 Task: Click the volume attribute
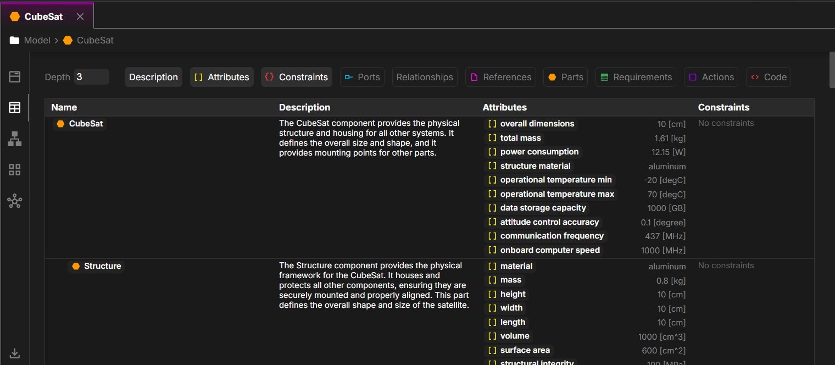point(509,336)
